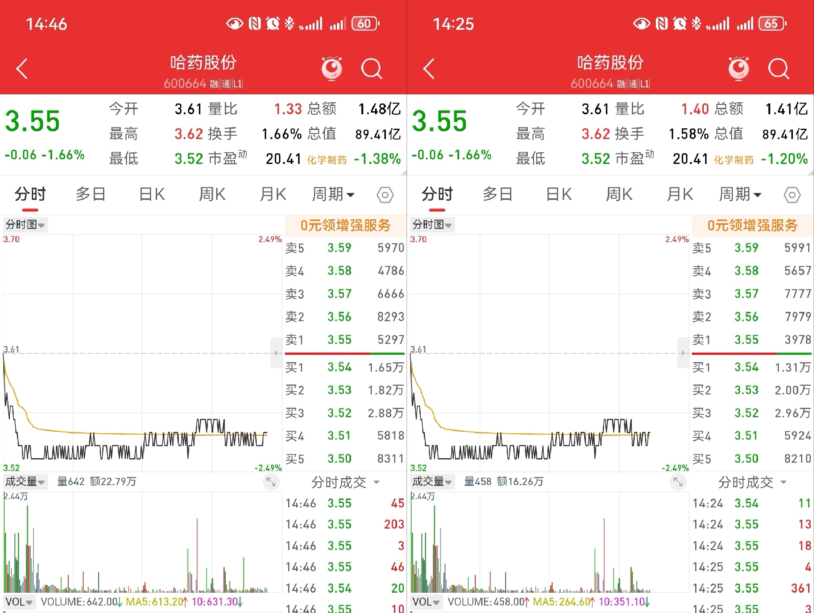Tap back arrow on right phone screen
The height and width of the screenshot is (613, 814).
coord(429,69)
